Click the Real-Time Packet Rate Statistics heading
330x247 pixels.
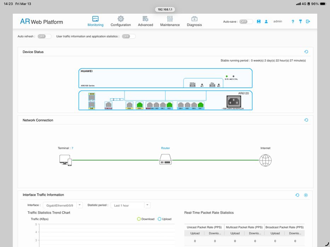point(209,212)
